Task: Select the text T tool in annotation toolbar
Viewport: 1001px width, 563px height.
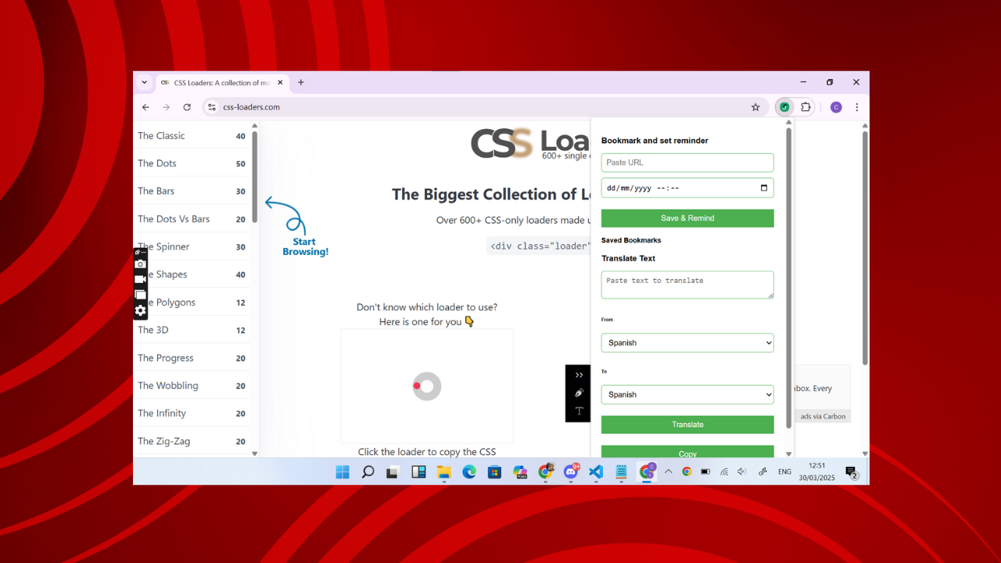Action: (579, 411)
